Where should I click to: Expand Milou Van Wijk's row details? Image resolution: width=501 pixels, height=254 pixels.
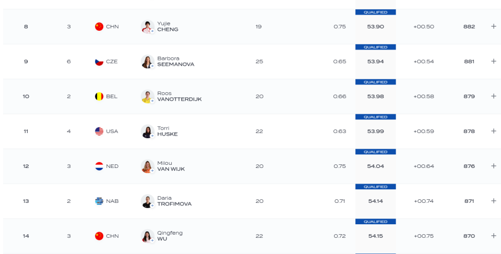493,166
